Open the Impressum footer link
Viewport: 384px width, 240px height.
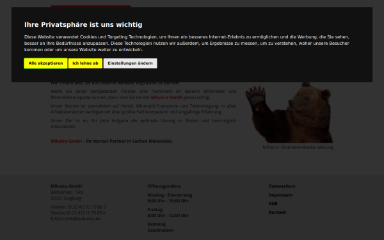tap(280, 195)
